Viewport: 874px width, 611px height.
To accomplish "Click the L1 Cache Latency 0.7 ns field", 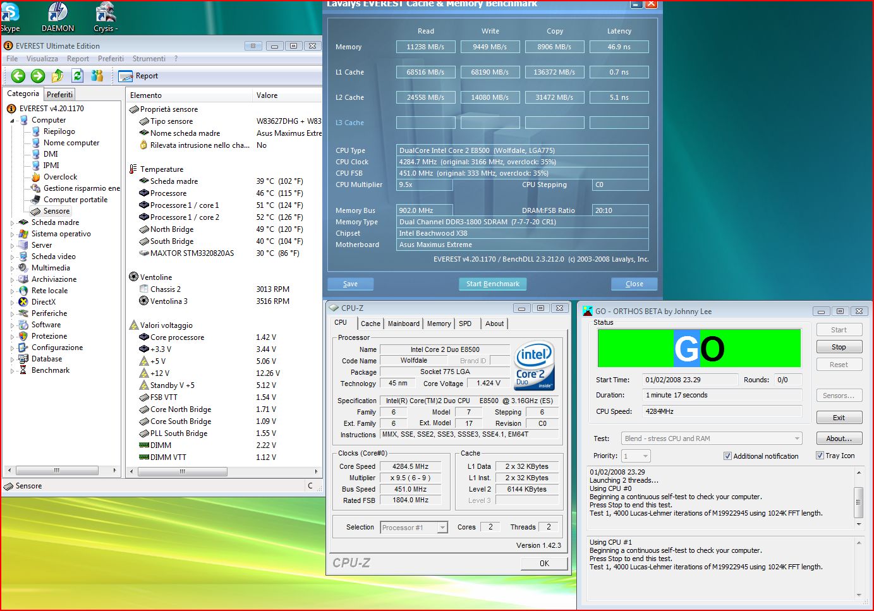I will coord(619,72).
